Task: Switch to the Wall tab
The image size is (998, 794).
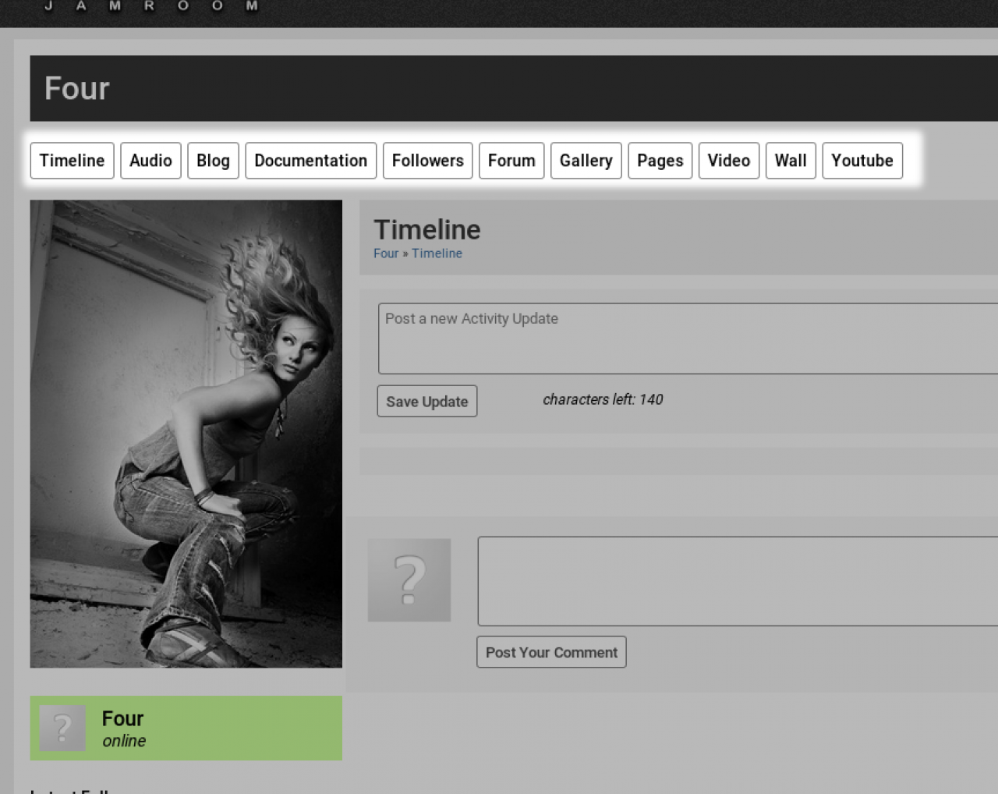Action: click(790, 161)
